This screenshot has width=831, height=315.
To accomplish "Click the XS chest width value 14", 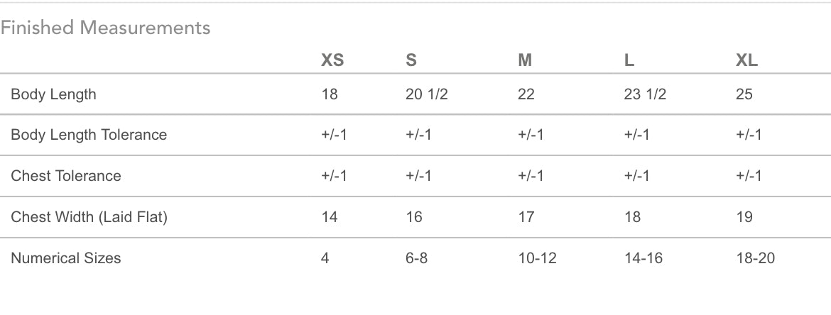I will click(329, 217).
